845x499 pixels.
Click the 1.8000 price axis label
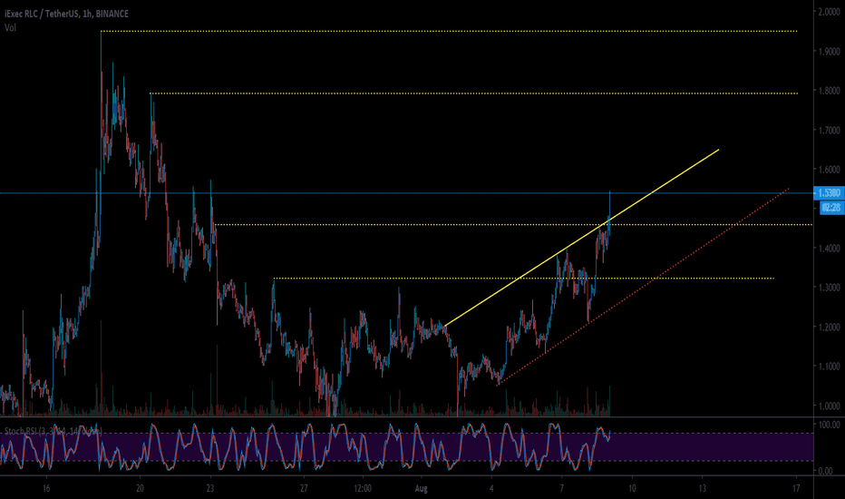point(829,91)
